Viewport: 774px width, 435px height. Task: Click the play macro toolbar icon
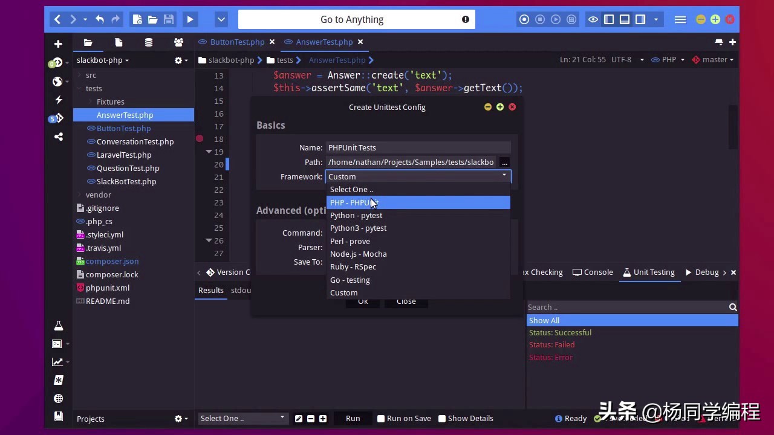click(555, 19)
